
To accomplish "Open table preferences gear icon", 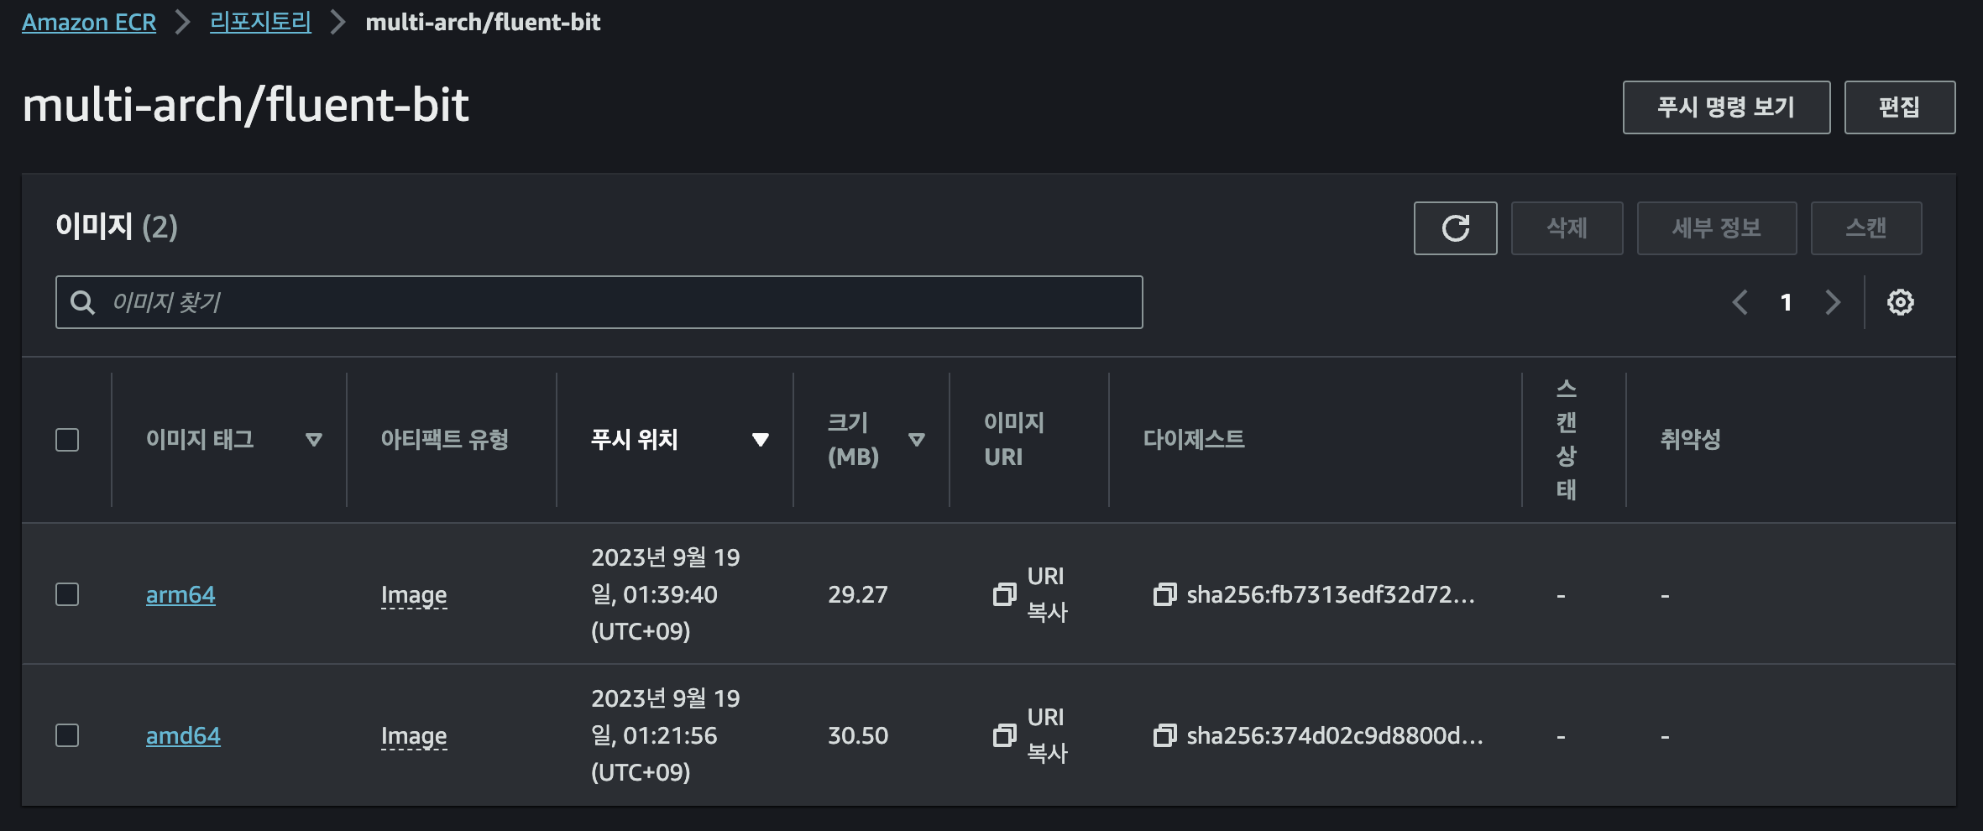I will click(x=1901, y=302).
